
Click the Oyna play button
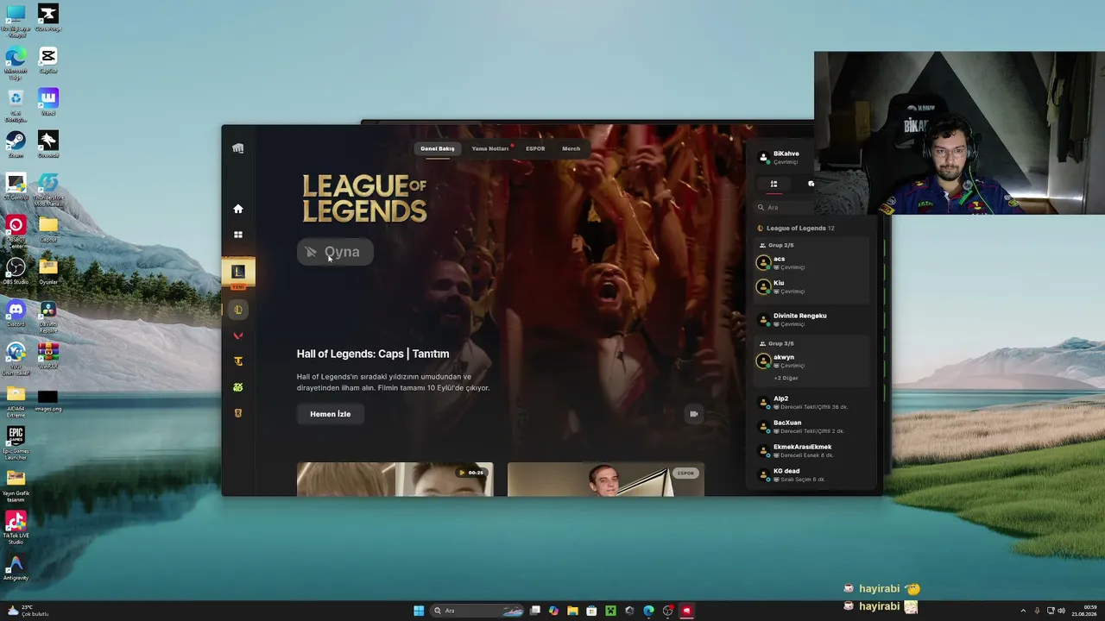click(335, 252)
